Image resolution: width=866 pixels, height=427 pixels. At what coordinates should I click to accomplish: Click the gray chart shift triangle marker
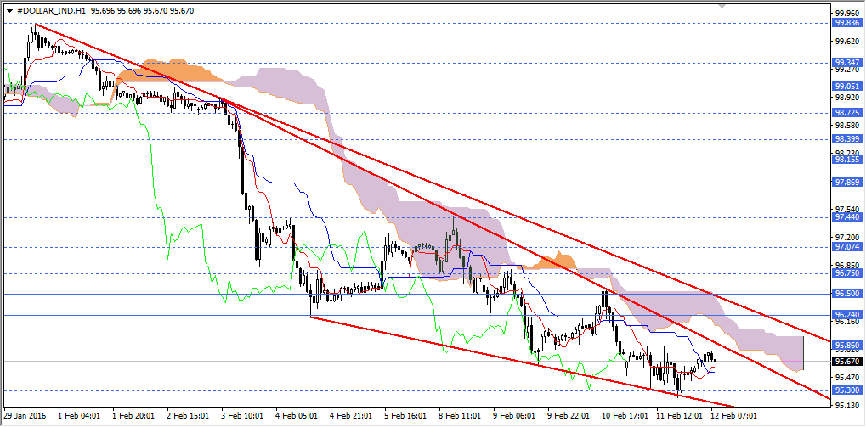coord(722,5)
